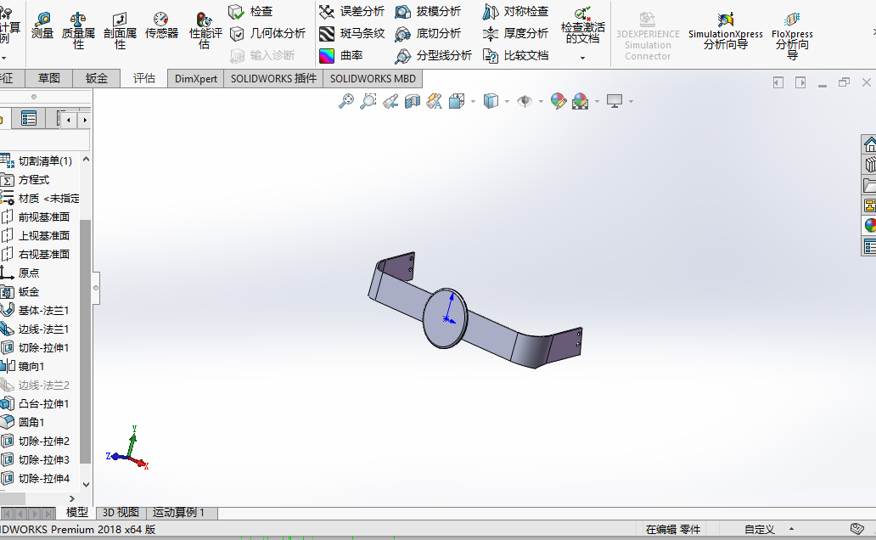The height and width of the screenshot is (540, 876).
Task: Open 比较文档 compare documents
Action: click(x=515, y=55)
